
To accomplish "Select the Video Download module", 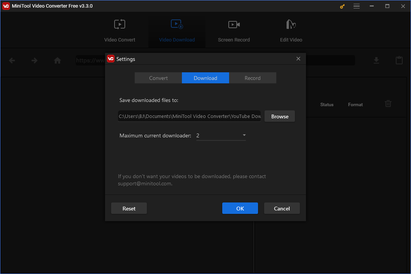I will (177, 30).
